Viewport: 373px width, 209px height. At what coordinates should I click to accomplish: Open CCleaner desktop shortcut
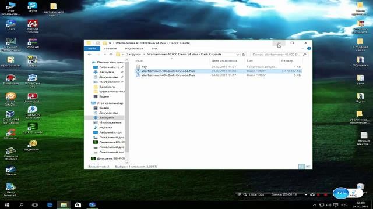coord(10,134)
